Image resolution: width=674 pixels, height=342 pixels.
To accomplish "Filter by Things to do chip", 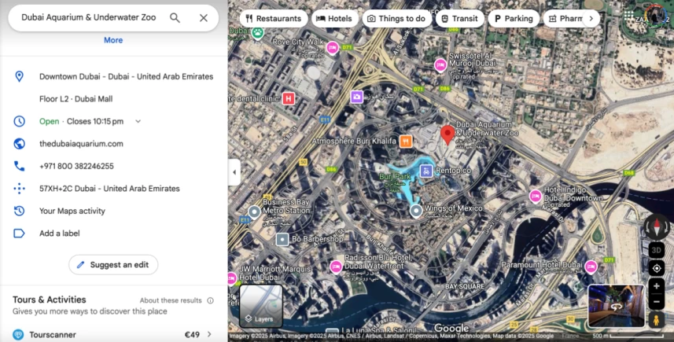I will point(396,18).
